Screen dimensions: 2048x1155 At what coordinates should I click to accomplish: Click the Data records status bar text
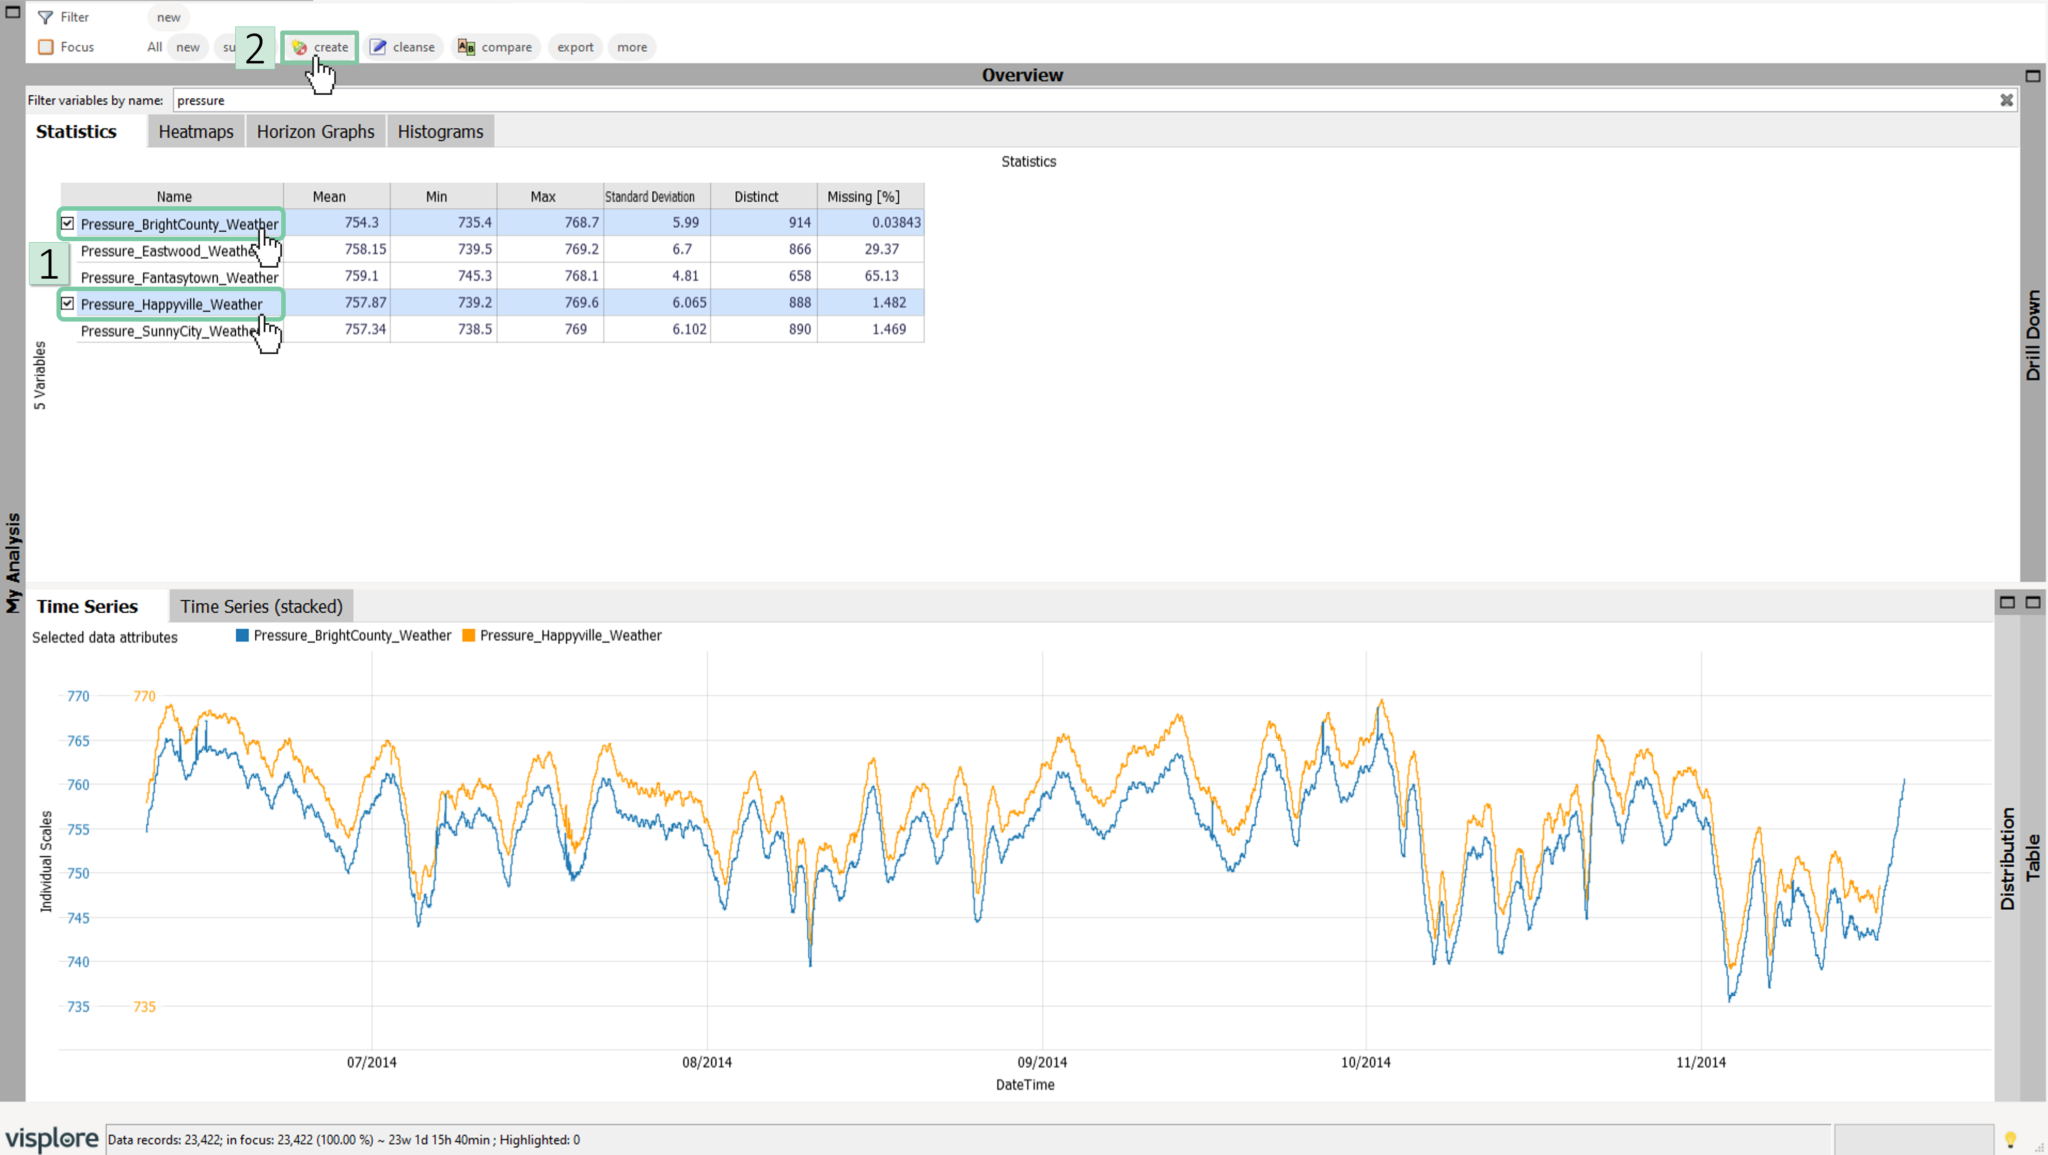coord(344,1140)
